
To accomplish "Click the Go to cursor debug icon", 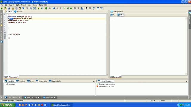I will click(x=54, y=8).
